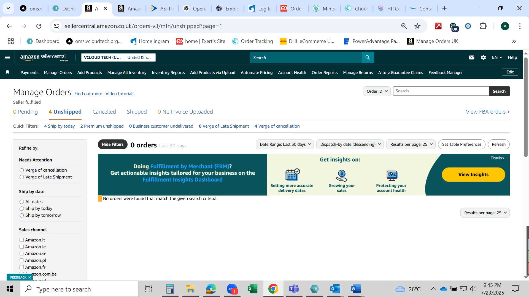Check the Amazon.pl sales channel box
Screen dimensions: 529x297
click(21, 260)
